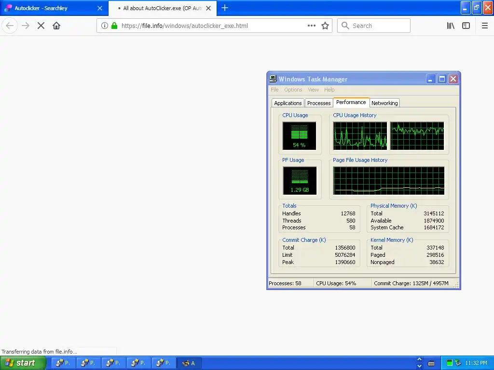
Task: Minimize the Firefox browser window
Action: 466,8
